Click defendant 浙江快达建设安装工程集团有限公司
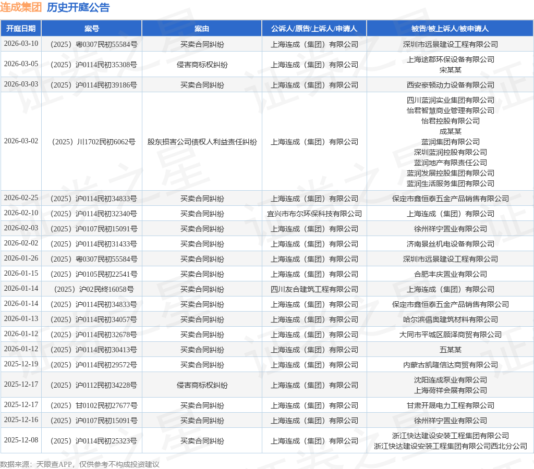Screen dimensions: 534x469 450,436
